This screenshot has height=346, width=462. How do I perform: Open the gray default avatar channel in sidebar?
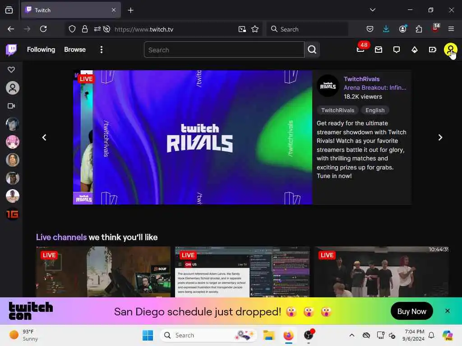click(13, 88)
